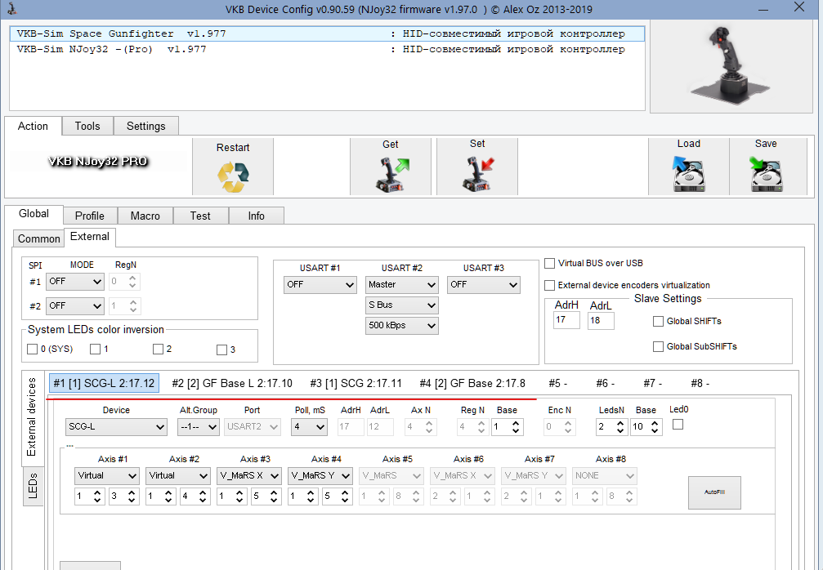The height and width of the screenshot is (570, 823).
Task: Open the Axis #4 V_MaRS Y dropdown
Action: point(320,475)
